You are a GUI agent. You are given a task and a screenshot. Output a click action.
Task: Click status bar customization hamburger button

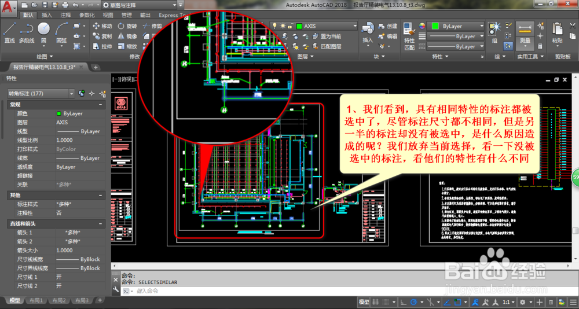(573, 302)
